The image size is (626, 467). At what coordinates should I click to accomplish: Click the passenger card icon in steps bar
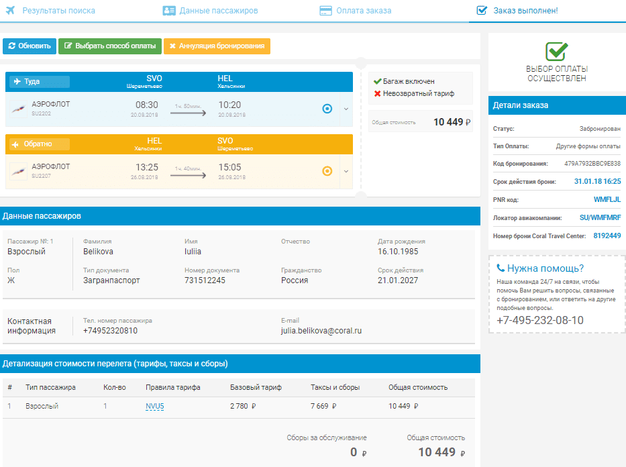pos(169,11)
